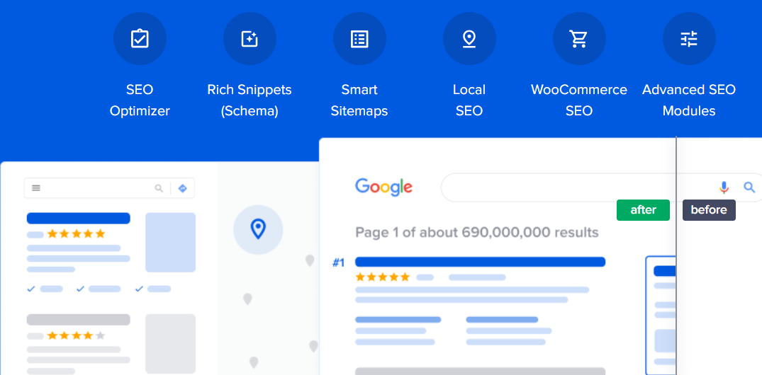The height and width of the screenshot is (375, 762).
Task: Click the Google logo
Action: (x=383, y=187)
